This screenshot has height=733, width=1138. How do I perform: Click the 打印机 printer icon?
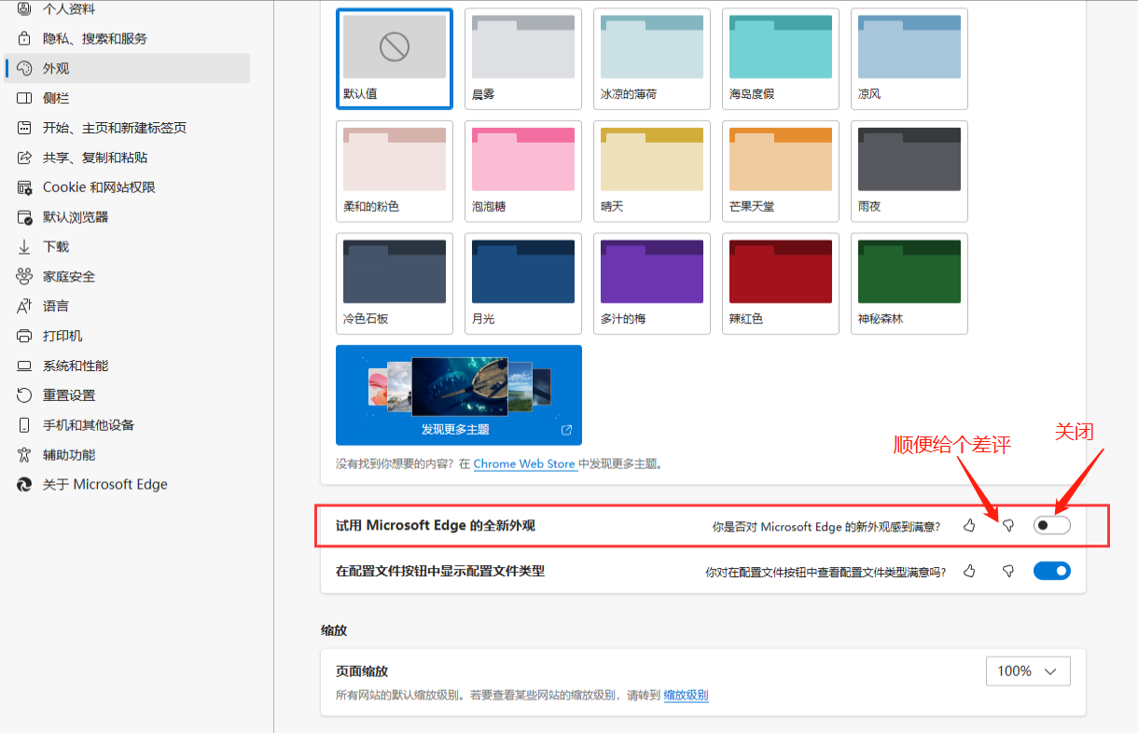[x=24, y=336]
